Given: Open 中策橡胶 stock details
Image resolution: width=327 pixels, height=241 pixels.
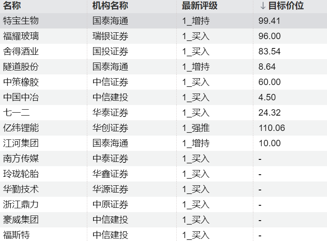Looking at the screenshot, I should (21, 82).
